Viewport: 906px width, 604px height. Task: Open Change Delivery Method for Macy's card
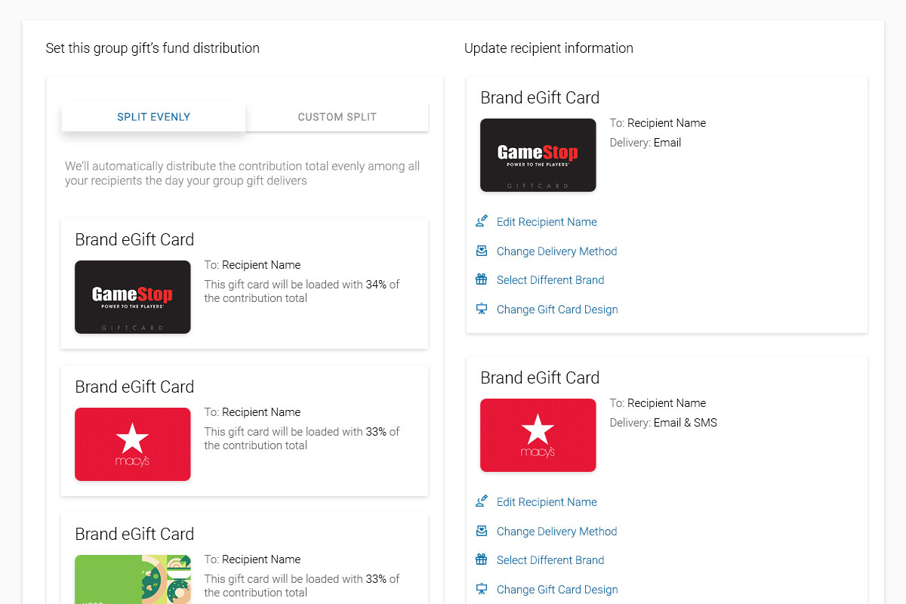click(x=556, y=532)
